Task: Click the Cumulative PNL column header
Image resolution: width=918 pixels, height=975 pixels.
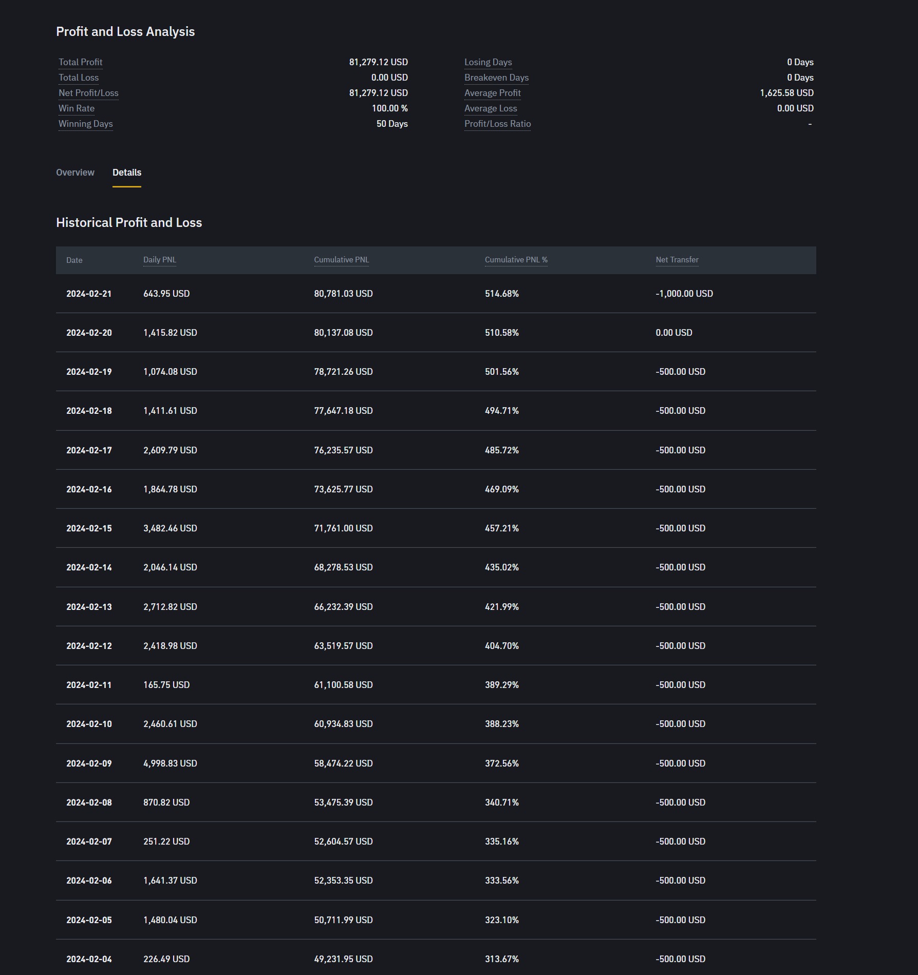Action: [342, 260]
